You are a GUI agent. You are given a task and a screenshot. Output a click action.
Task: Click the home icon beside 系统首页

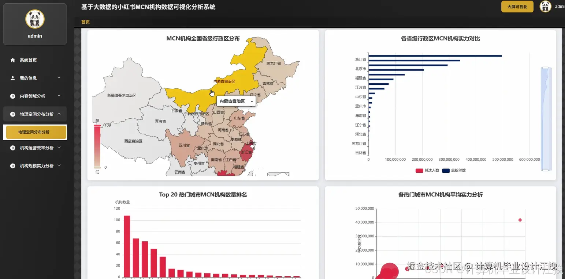pyautogui.click(x=13, y=60)
